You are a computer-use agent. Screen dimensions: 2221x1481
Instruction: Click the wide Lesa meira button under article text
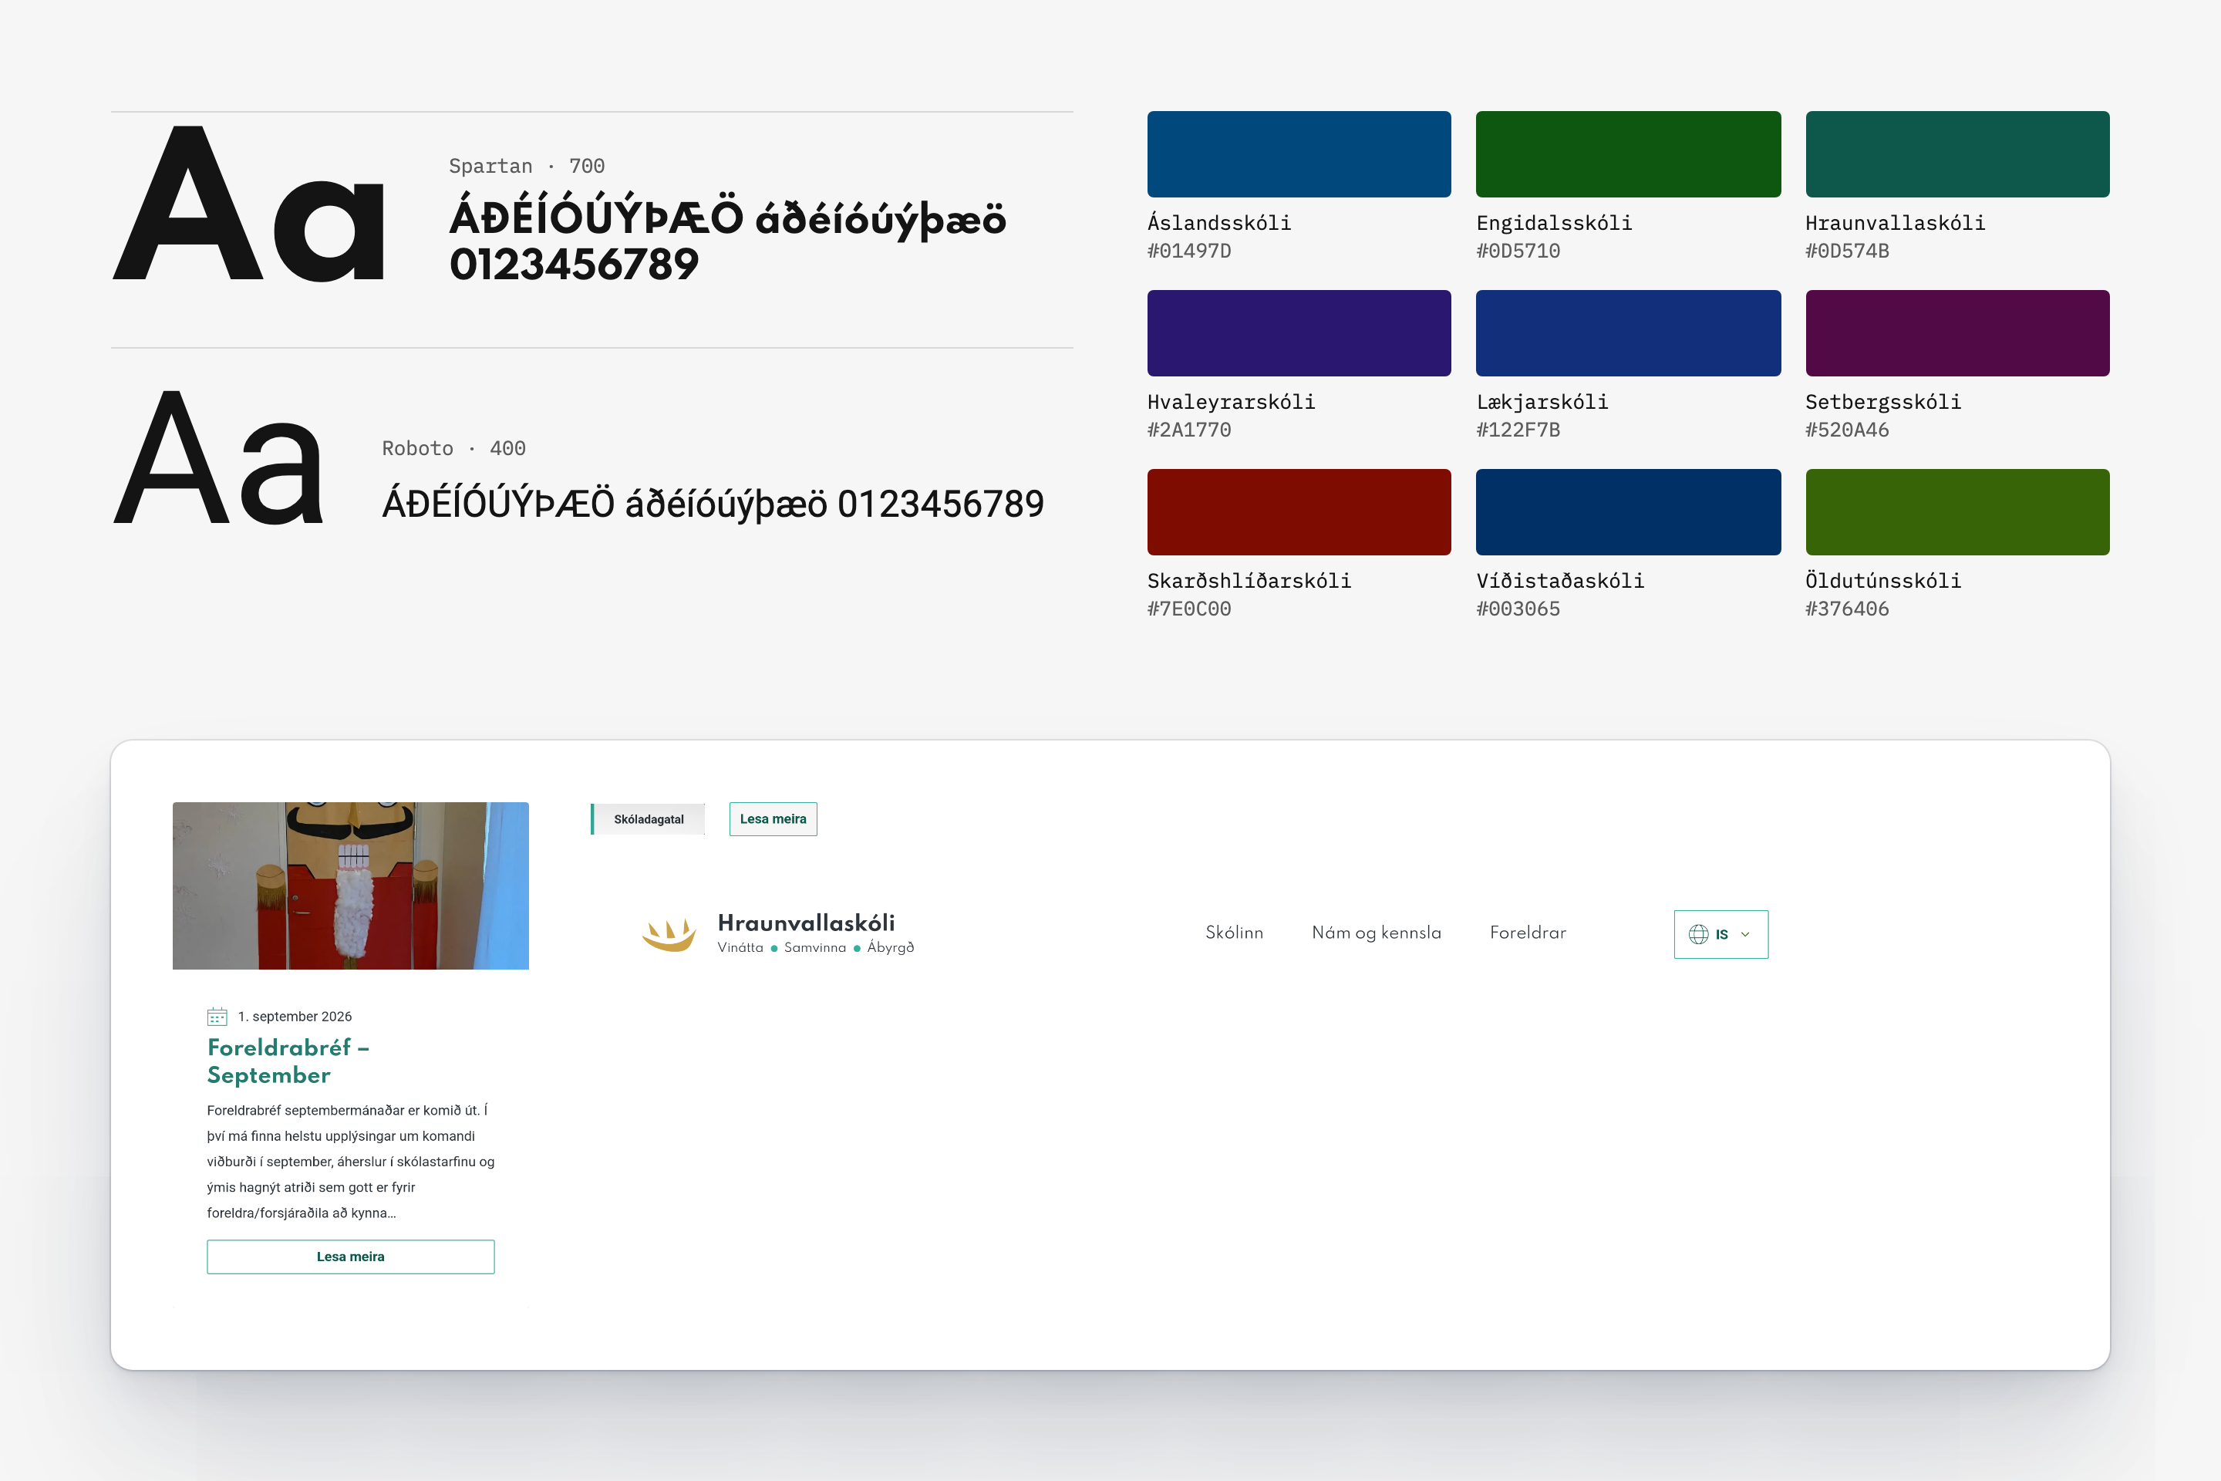(x=350, y=1257)
